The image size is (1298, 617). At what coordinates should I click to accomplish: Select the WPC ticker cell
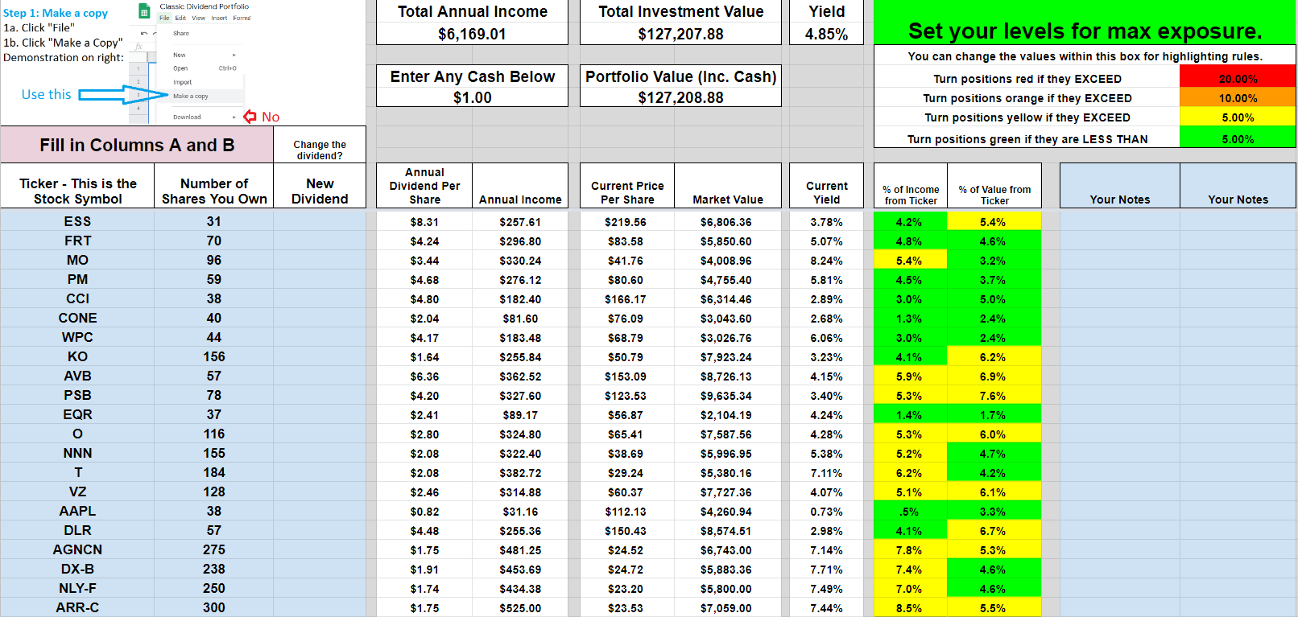[77, 337]
